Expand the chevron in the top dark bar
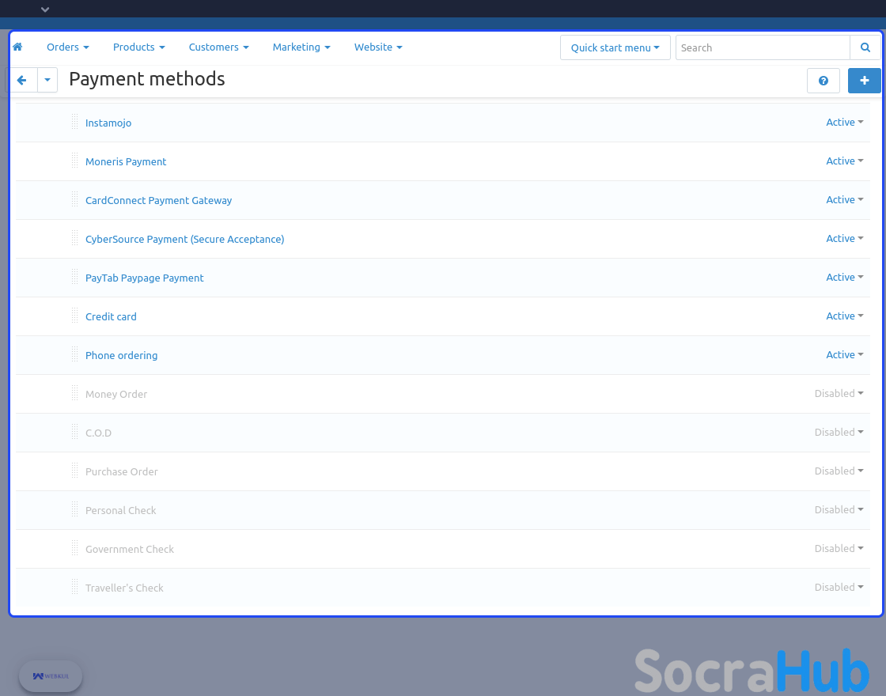 [x=45, y=9]
